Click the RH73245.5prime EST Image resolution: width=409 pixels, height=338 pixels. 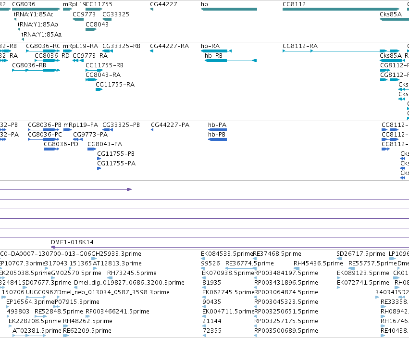[x=110, y=278]
